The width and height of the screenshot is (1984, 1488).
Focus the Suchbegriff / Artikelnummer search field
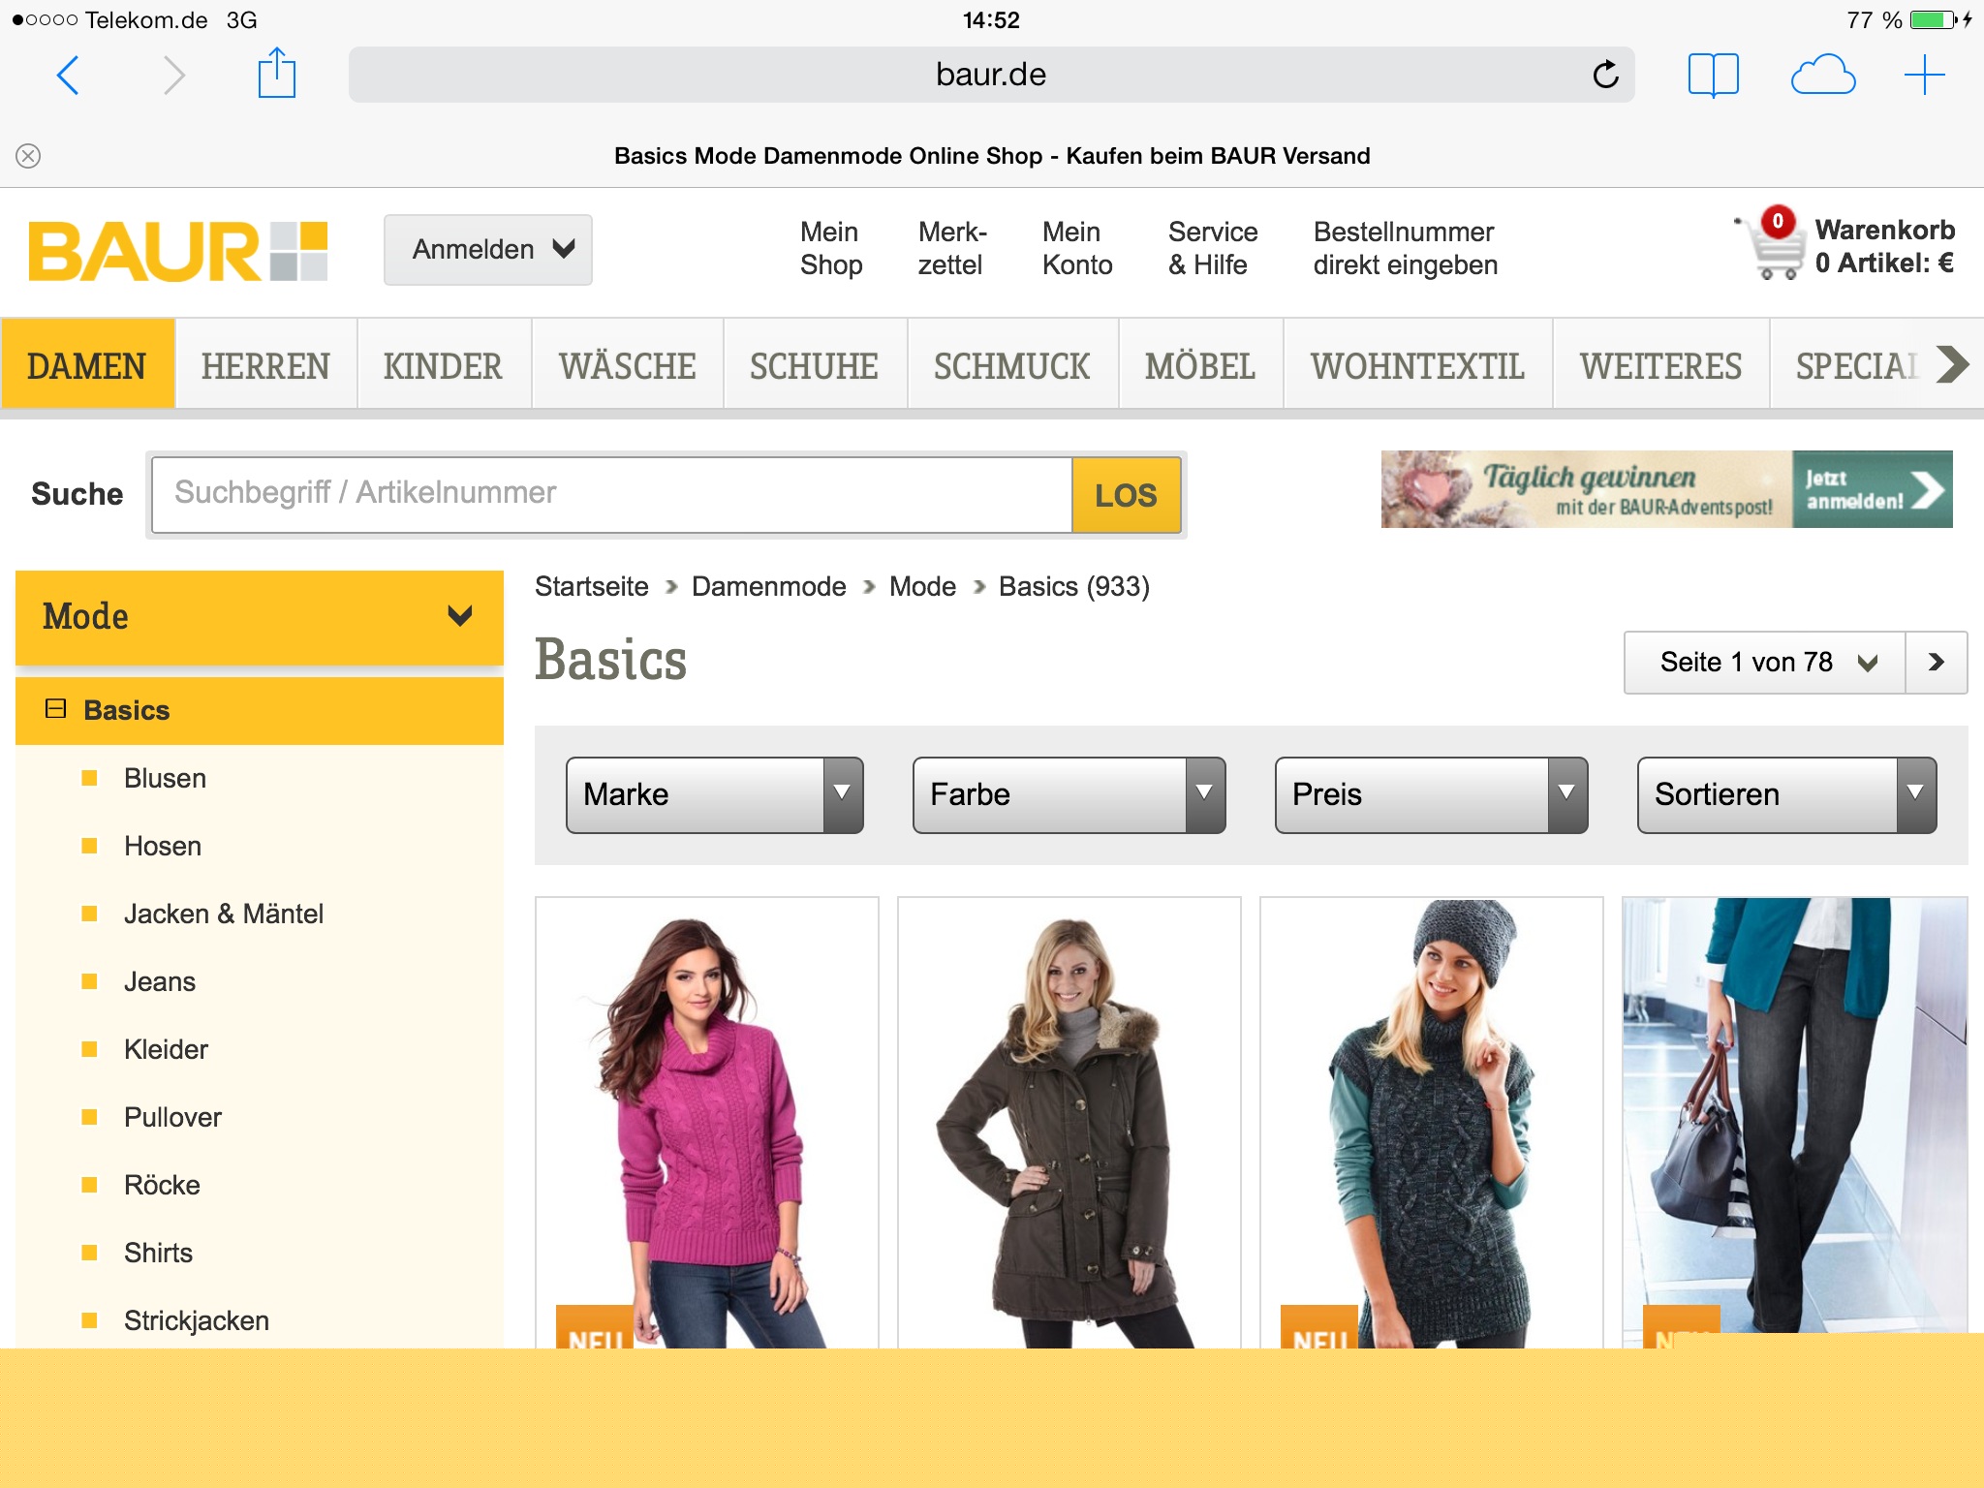[611, 494]
